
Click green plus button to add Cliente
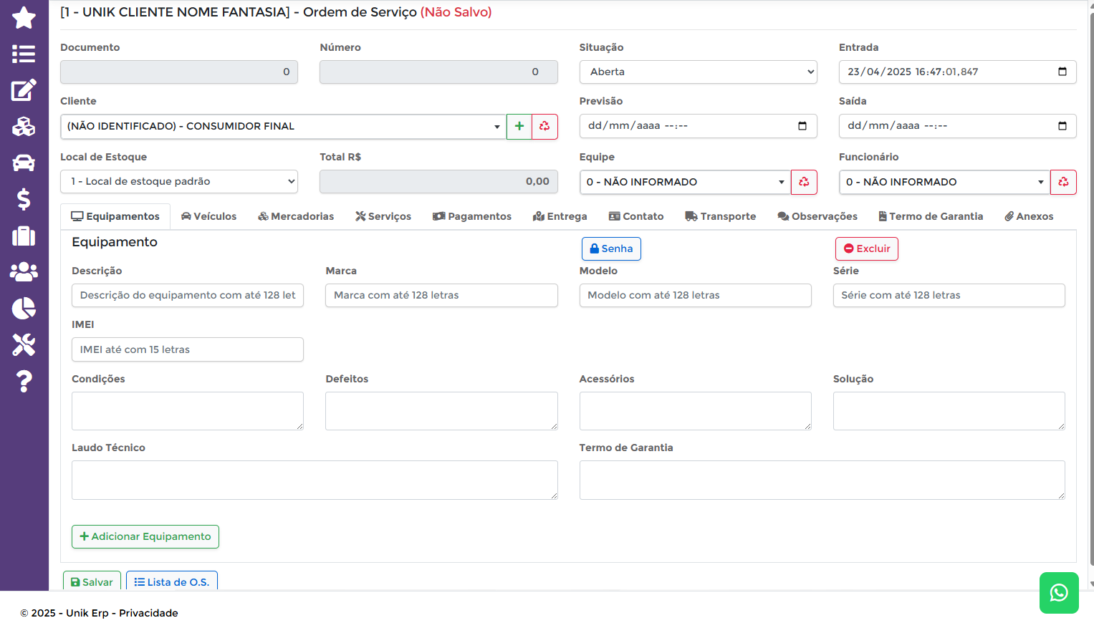click(519, 127)
